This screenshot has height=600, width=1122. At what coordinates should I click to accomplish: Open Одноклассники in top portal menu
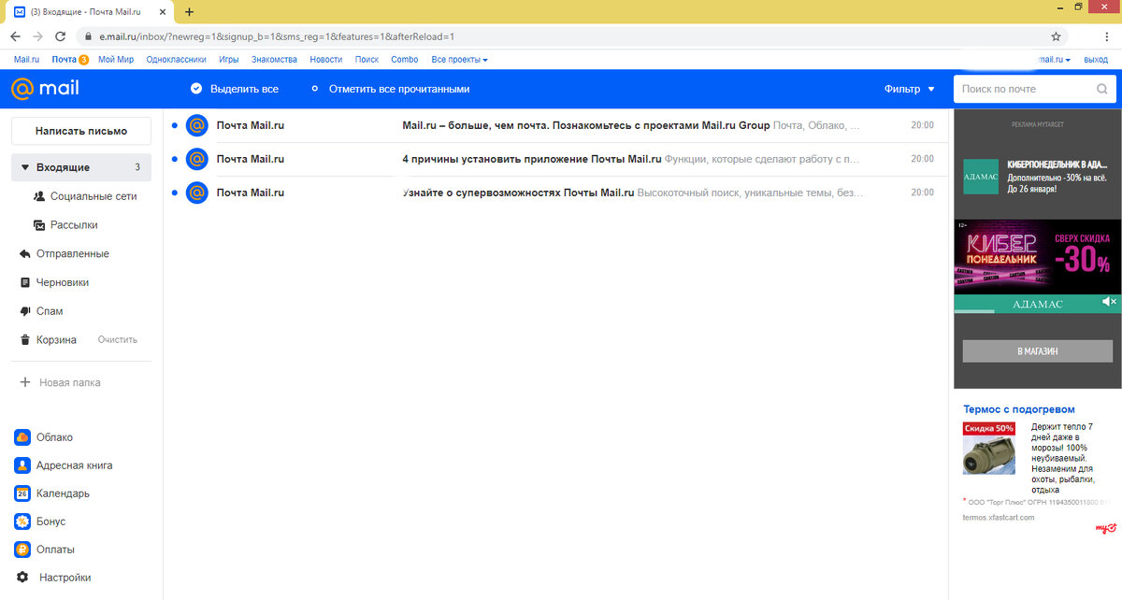[176, 59]
